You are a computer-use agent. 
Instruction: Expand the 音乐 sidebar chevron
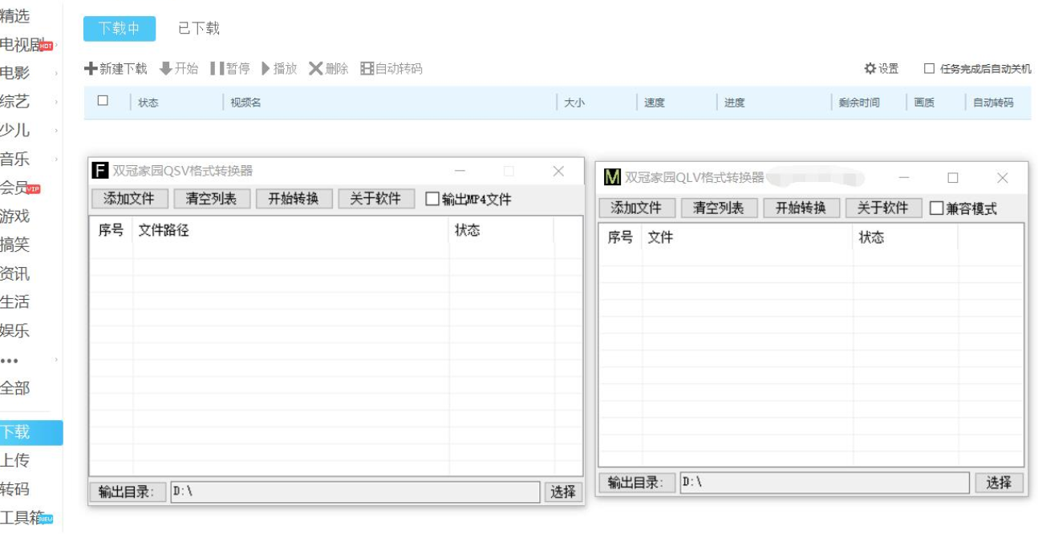56,160
